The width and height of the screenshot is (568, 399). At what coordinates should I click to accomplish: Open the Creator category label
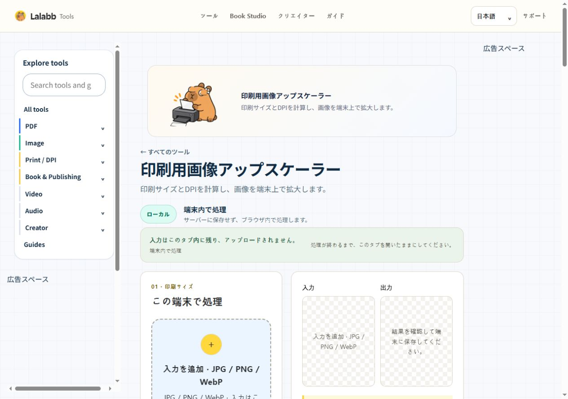click(36, 228)
